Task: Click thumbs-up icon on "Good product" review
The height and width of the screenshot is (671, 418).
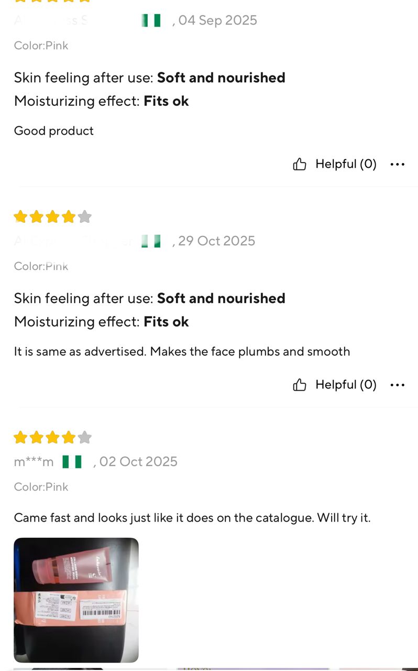Action: (300, 165)
